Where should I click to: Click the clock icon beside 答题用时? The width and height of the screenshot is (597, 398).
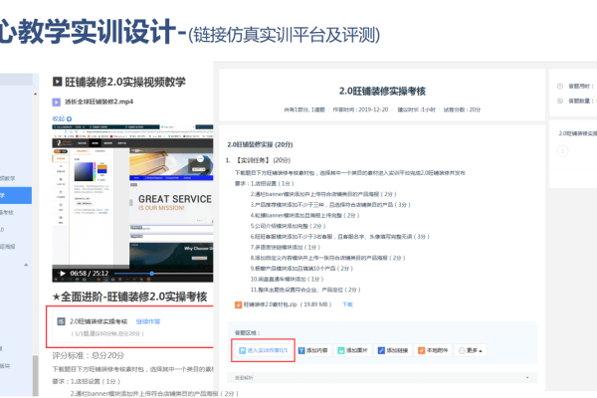(x=560, y=87)
